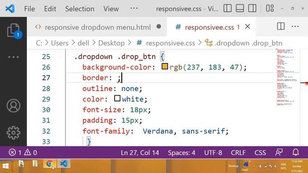
Task: Click the volume speaker tray icon
Action: click(x=276, y=166)
